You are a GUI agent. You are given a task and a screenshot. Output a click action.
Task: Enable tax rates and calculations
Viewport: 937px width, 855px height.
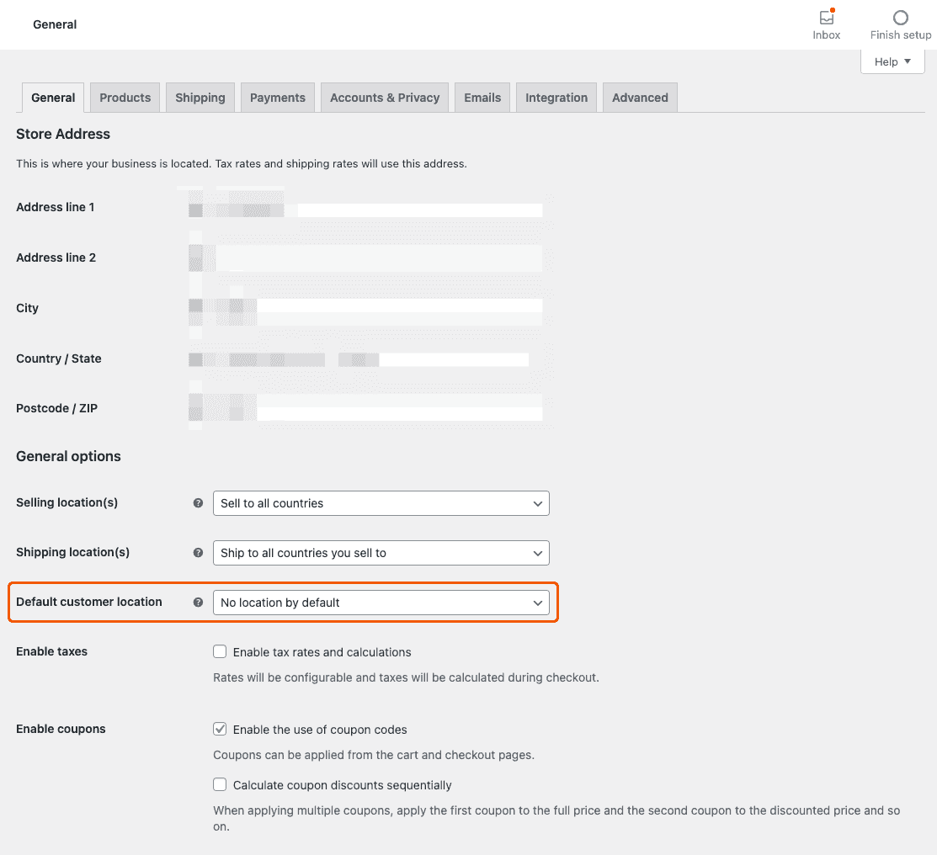(x=220, y=651)
